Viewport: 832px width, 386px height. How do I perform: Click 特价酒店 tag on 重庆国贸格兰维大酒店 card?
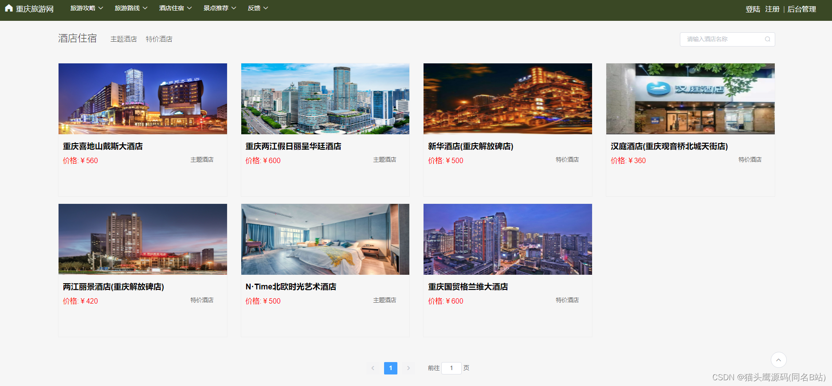567,300
